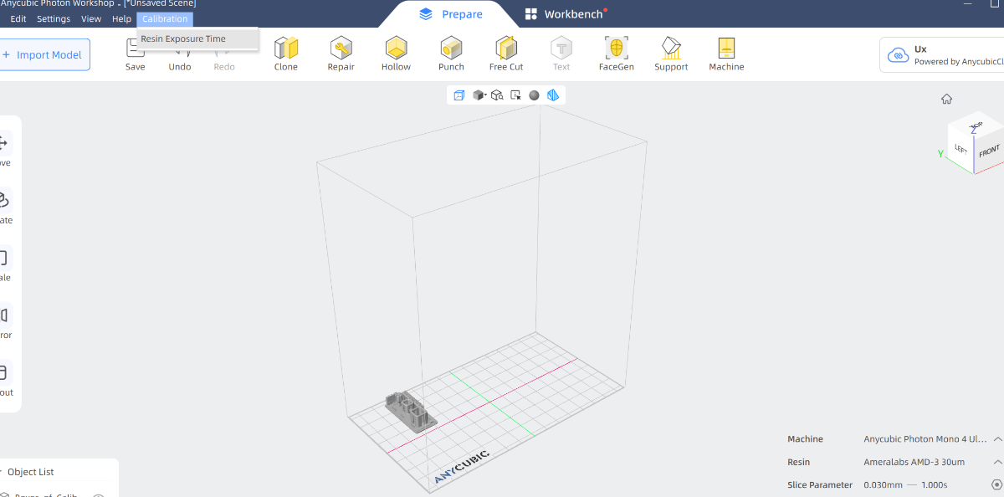This screenshot has width=1004, height=497.
Task: Expand the Machine selection chevron
Action: [996, 438]
